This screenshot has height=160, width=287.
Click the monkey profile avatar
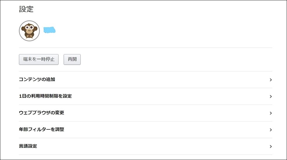pos(29,31)
